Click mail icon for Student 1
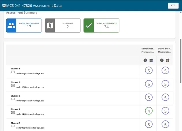The image size is (182, 131). point(13,72)
